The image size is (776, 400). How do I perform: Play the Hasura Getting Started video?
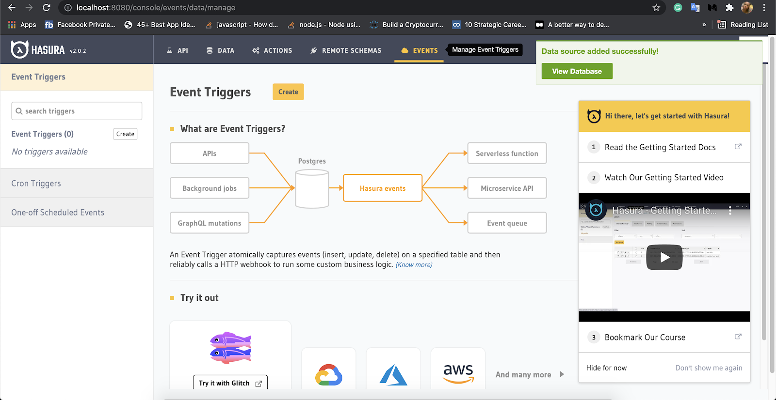(664, 257)
